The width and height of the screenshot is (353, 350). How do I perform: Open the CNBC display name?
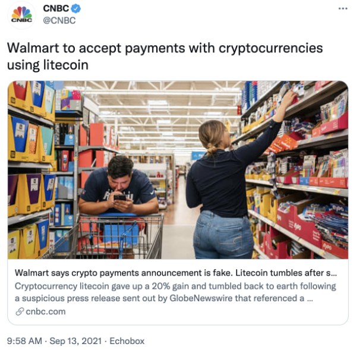point(56,8)
